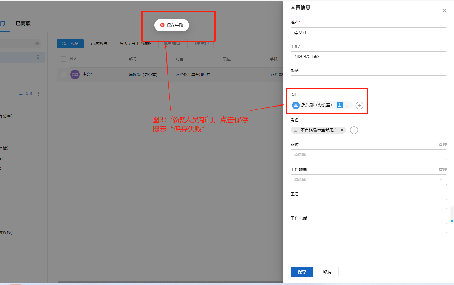
Task: Click the 主 badge on the department chip
Action: [x=340, y=105]
